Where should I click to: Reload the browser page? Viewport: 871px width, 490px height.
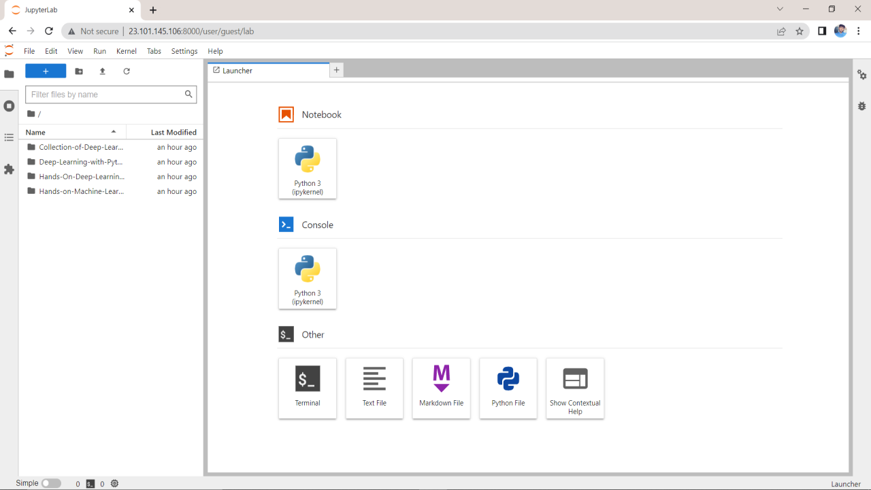[49, 31]
